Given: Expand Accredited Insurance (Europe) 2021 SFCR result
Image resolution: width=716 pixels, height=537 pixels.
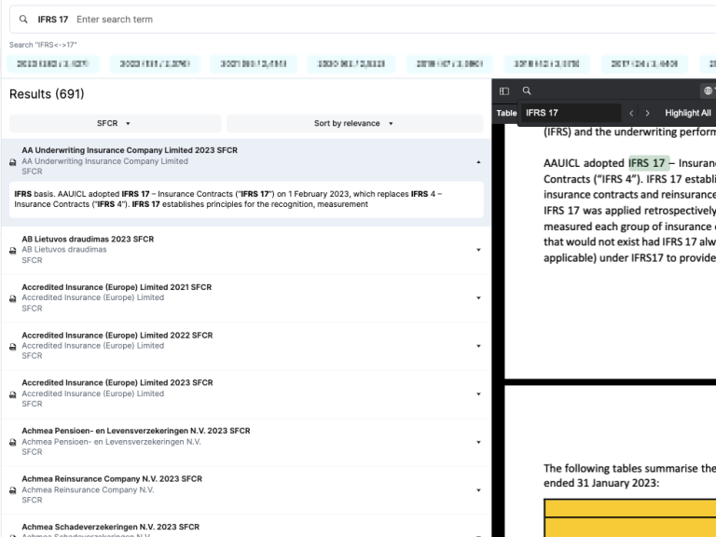Looking at the screenshot, I should click(478, 297).
